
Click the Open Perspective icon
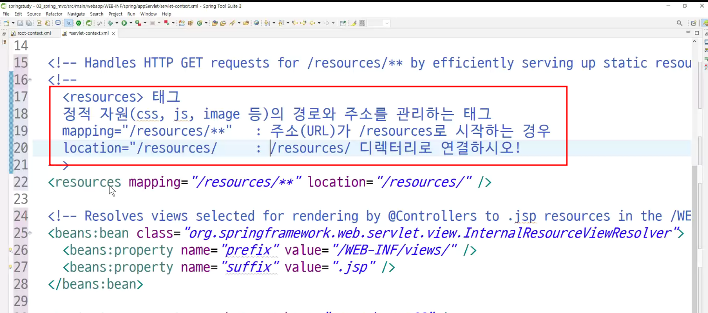(694, 23)
